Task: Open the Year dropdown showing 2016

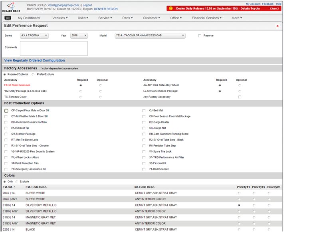Action: [x=79, y=36]
